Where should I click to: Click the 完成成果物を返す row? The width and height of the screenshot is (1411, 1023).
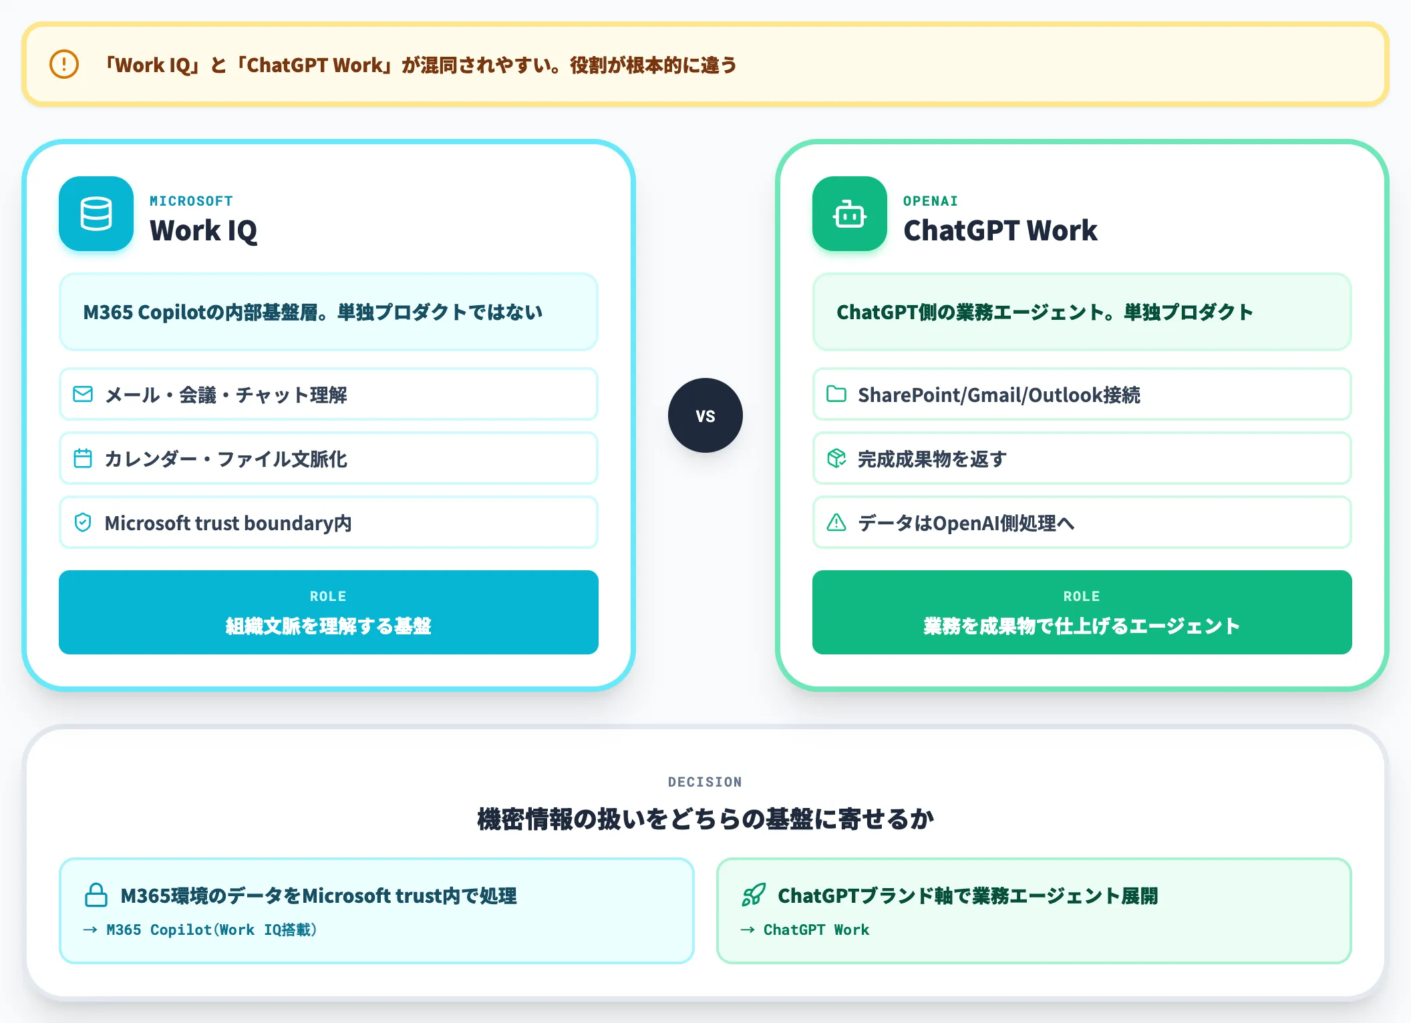[1082, 458]
